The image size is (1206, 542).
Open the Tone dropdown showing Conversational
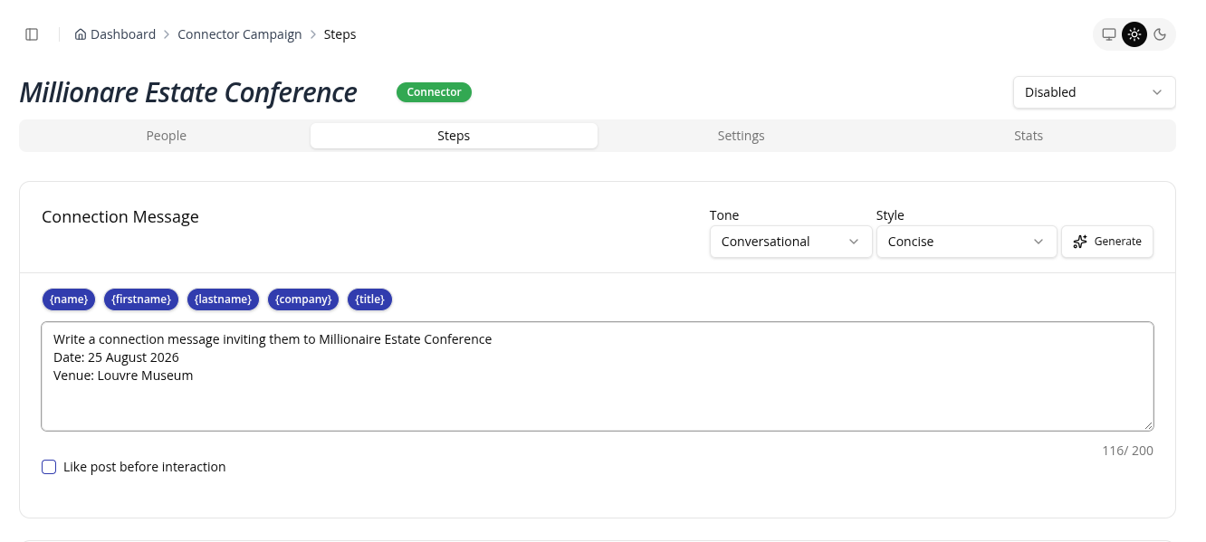point(790,242)
